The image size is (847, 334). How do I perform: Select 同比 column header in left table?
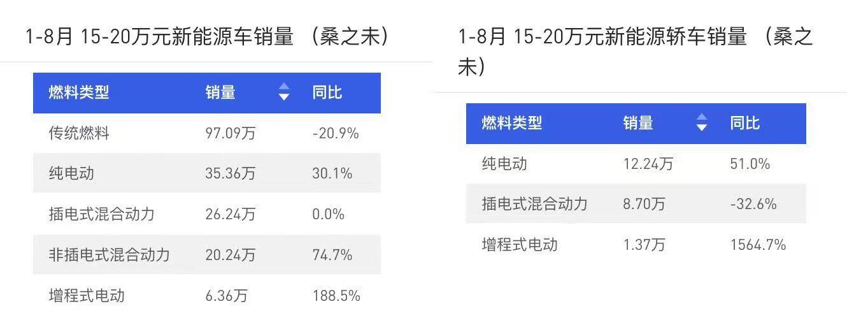pos(327,92)
